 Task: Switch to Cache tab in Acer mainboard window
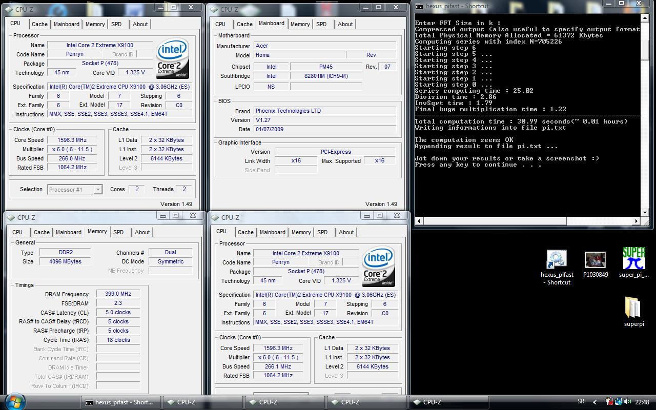(244, 24)
